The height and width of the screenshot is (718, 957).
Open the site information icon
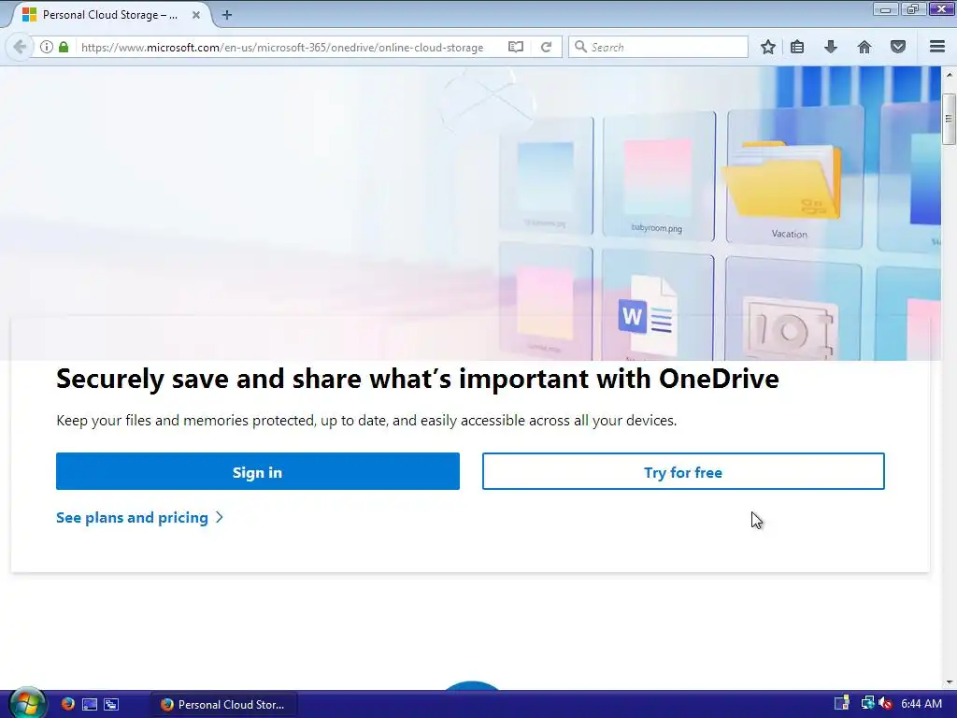[47, 47]
